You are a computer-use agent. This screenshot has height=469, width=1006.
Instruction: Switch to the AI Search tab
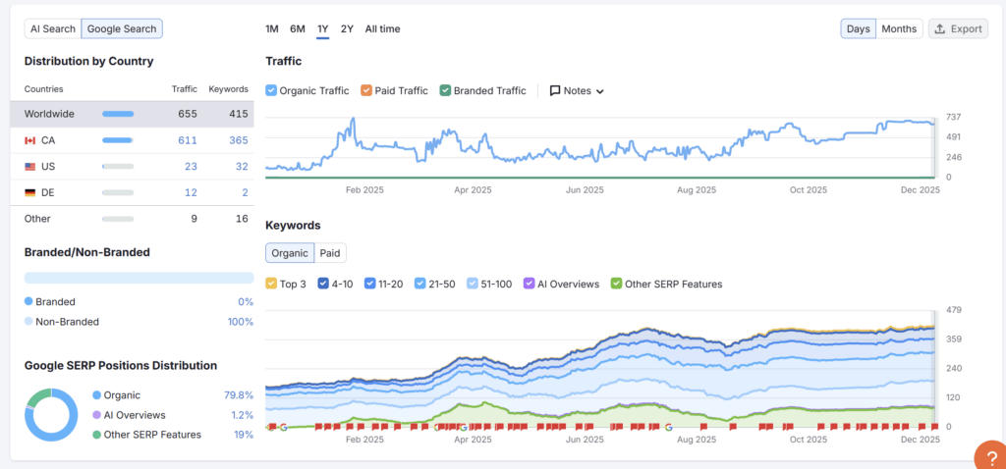(53, 28)
